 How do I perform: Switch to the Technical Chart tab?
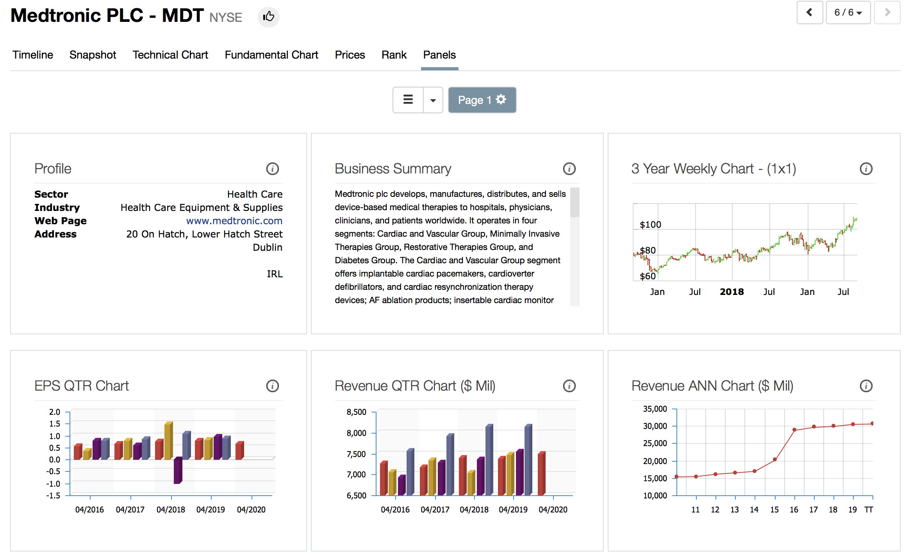pos(170,55)
